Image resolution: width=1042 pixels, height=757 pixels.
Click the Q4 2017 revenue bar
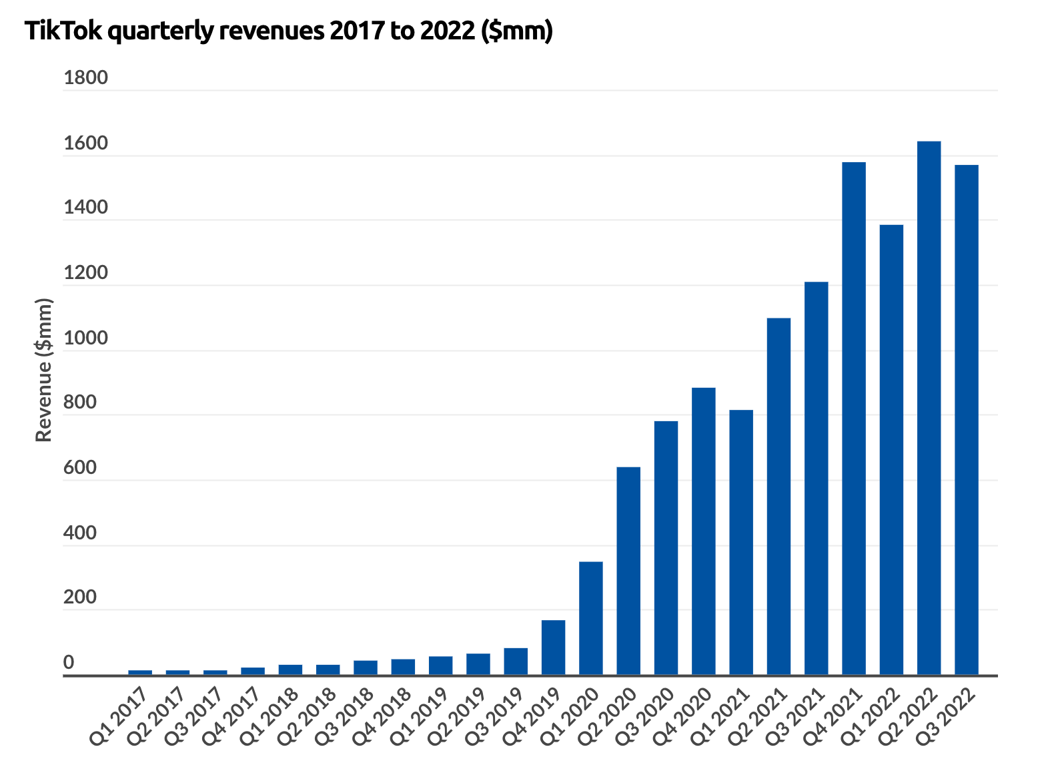tap(253, 671)
